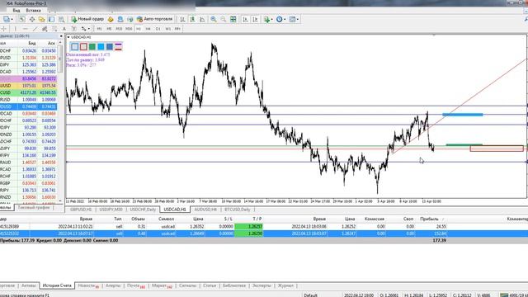Click the red outlined chart swatch
528x297 pixels.
[x=83, y=46]
